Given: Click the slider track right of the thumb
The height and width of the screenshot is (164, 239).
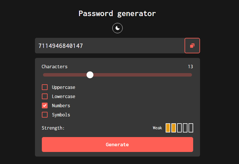Looking at the screenshot, I should (x=142, y=75).
